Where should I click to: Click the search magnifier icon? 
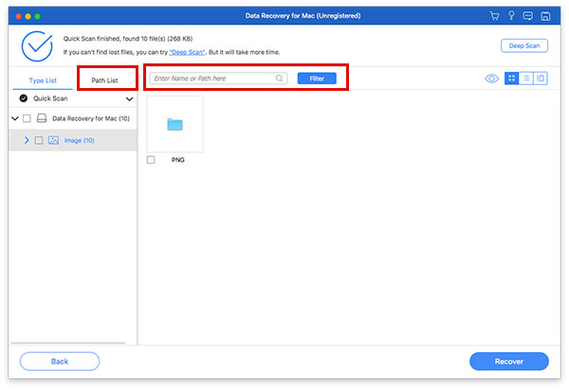coord(279,79)
